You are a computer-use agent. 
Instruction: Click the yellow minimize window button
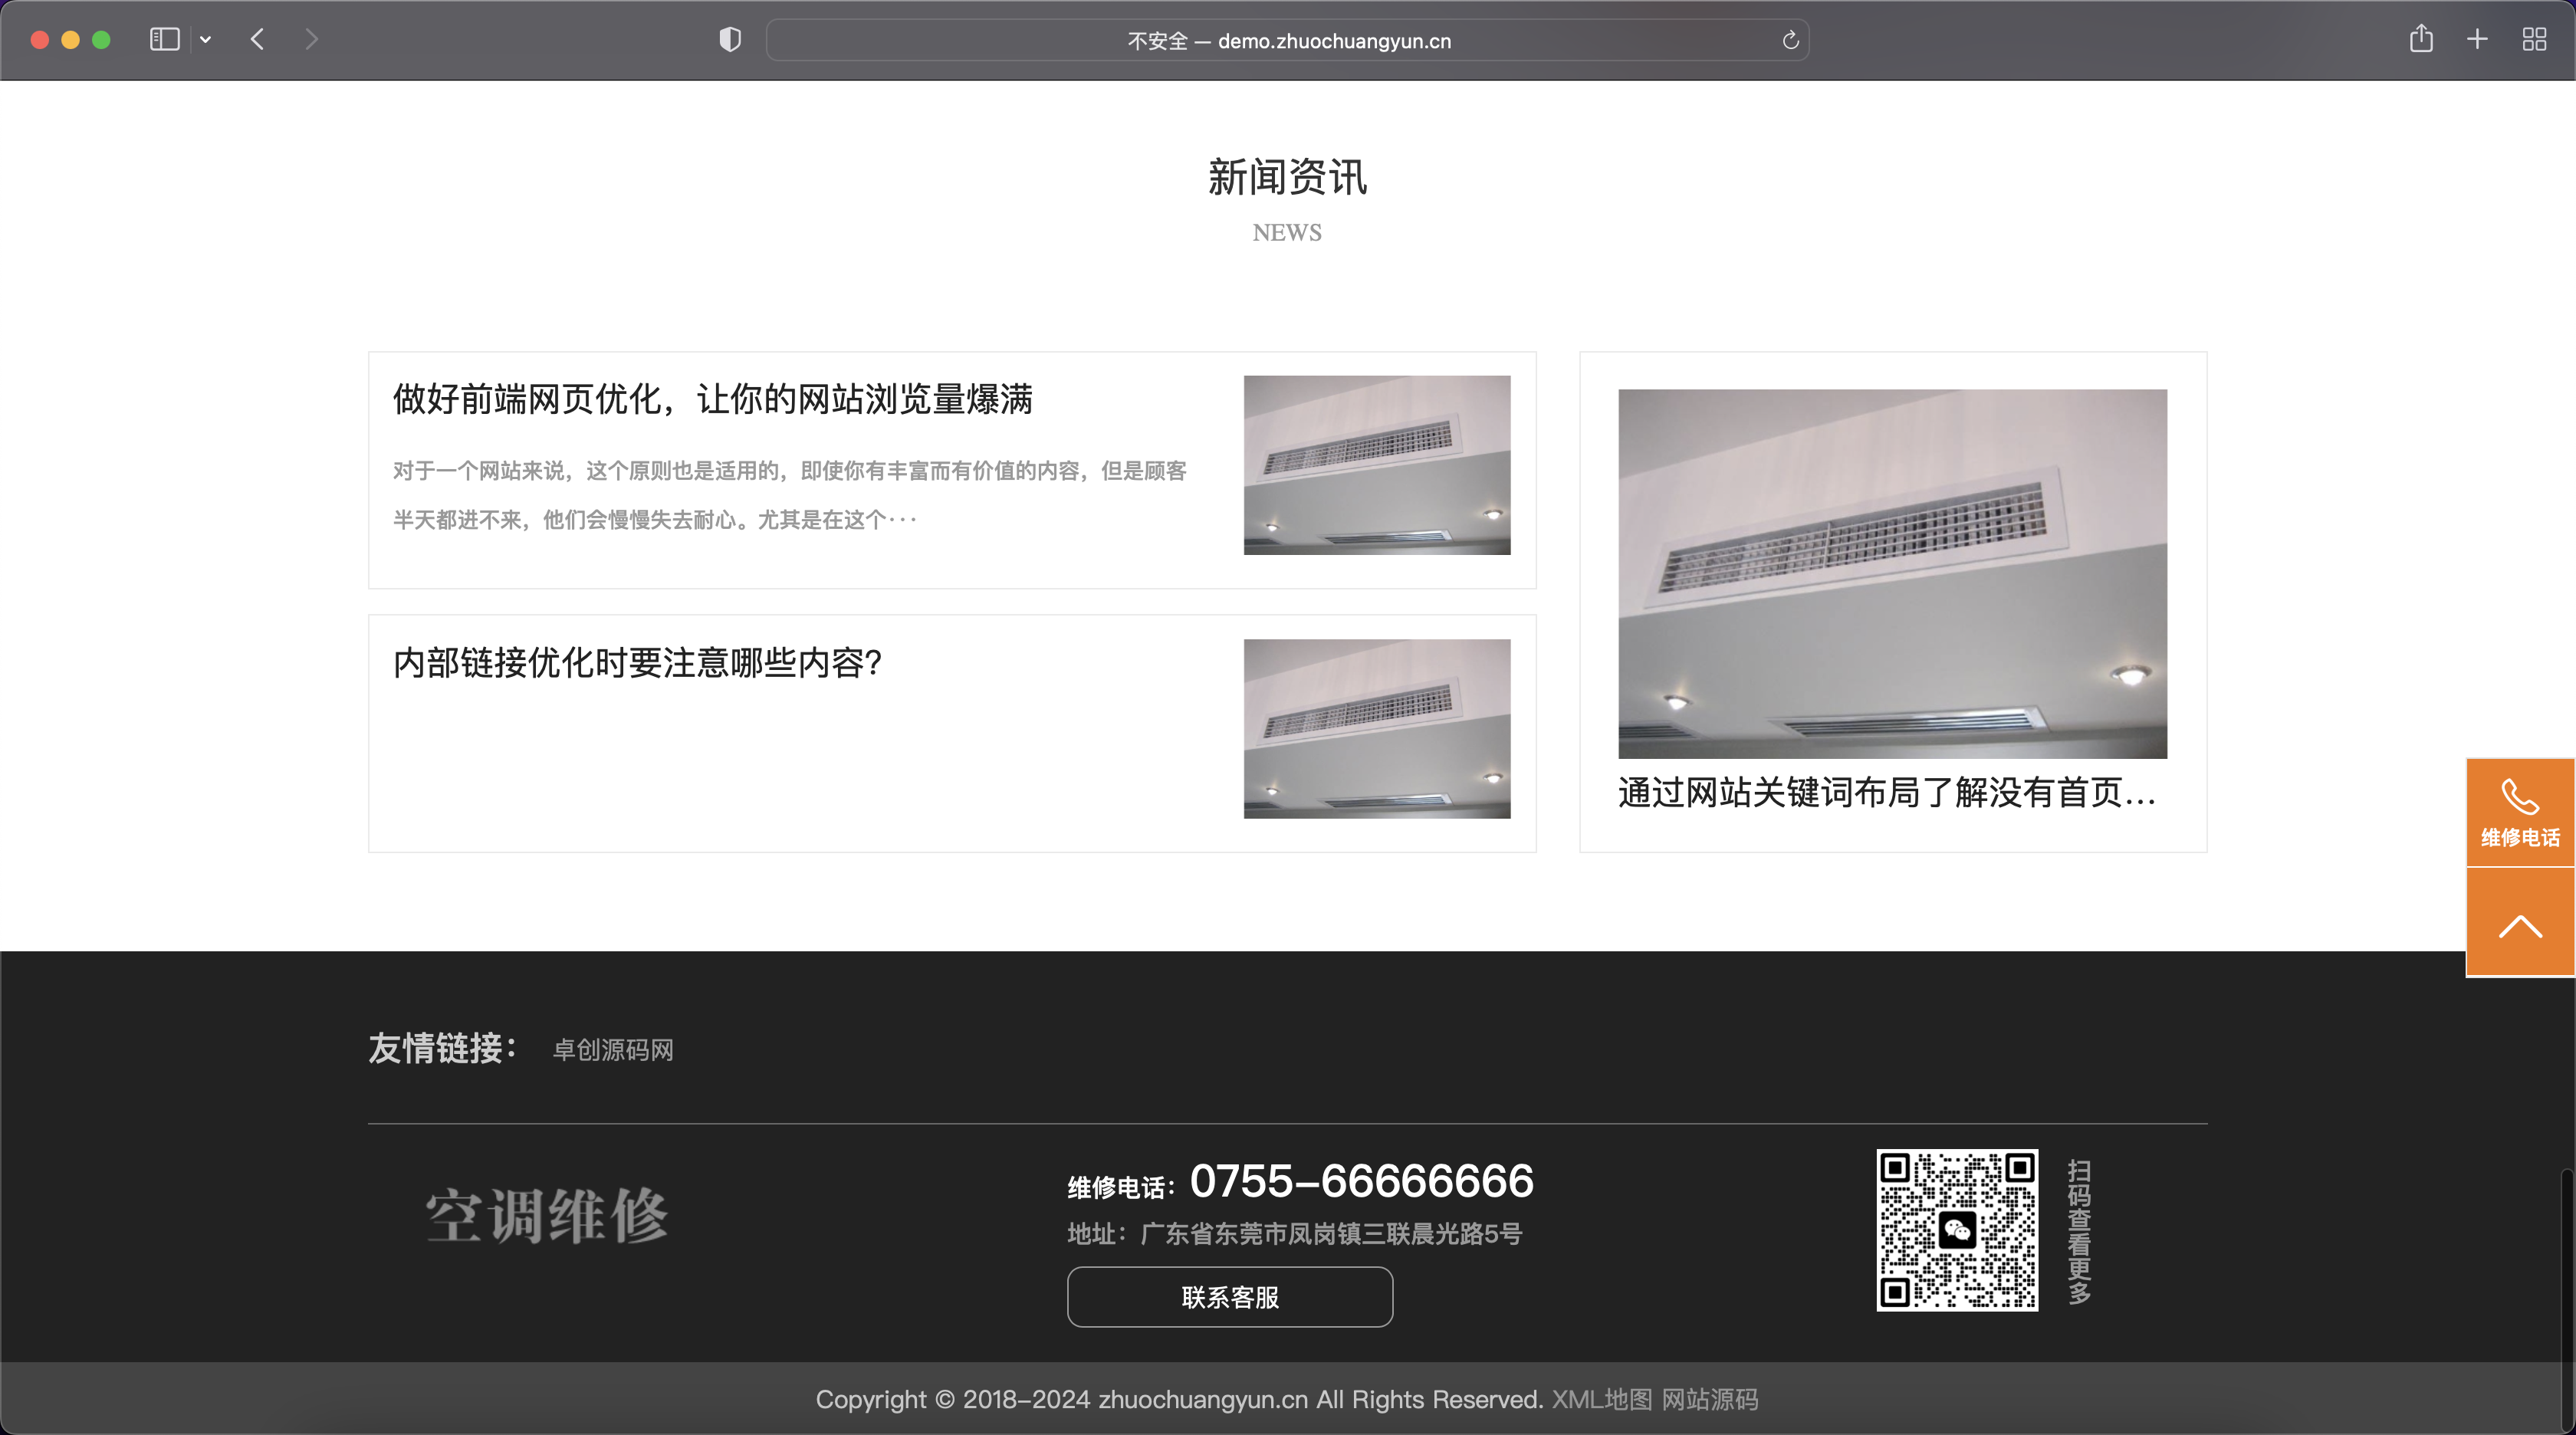click(70, 40)
